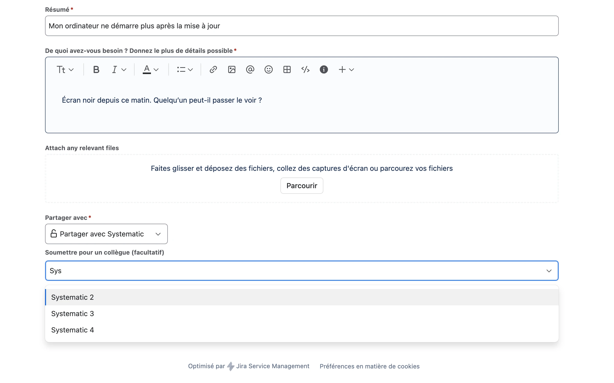Toggle bold formatting

96,69
